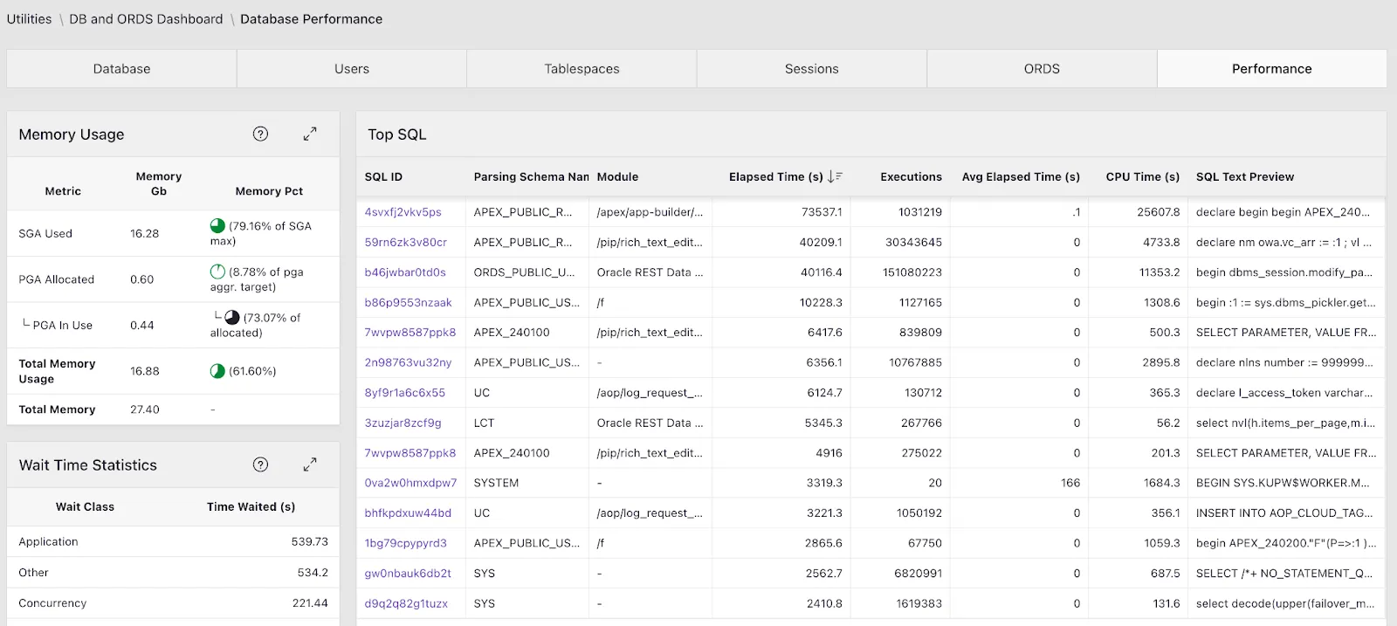Switch to the Tablespaces tab
Image resolution: width=1397 pixels, height=626 pixels.
(x=582, y=69)
